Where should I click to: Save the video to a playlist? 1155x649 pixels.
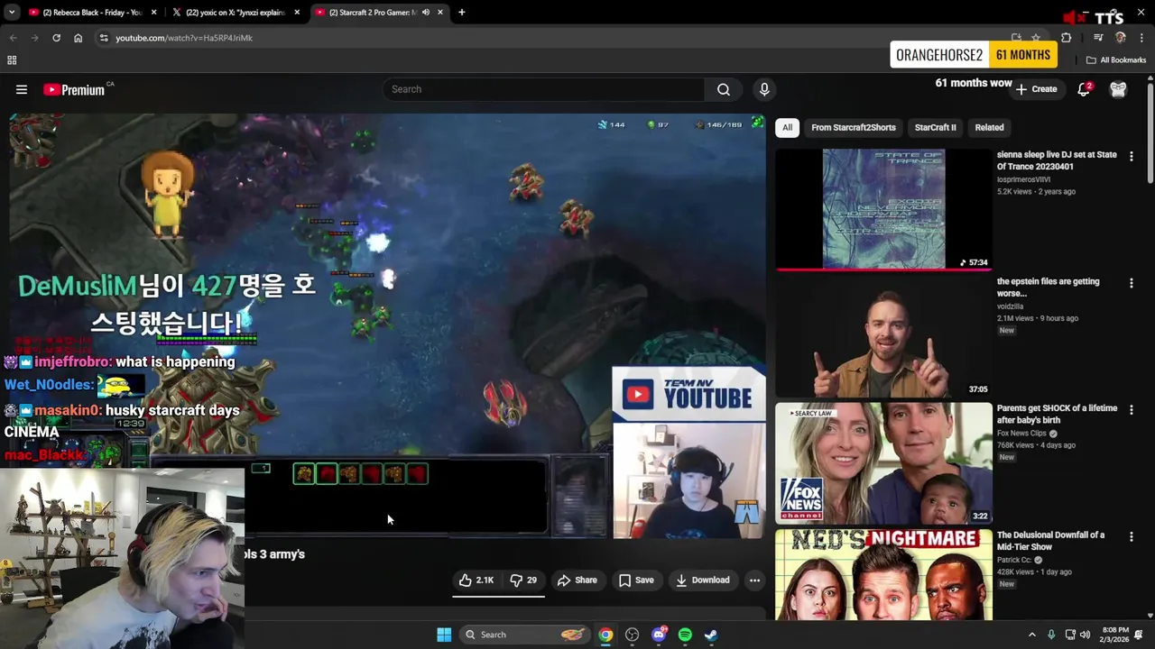coord(636,580)
